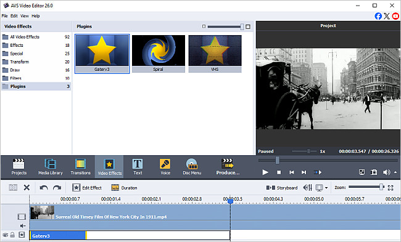Open the audio mixer icon
The image size is (401, 242).
tap(307, 188)
